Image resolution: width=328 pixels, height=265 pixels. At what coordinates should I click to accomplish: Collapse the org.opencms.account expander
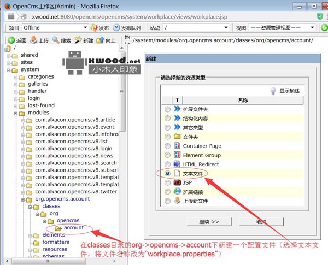coord(23,200)
